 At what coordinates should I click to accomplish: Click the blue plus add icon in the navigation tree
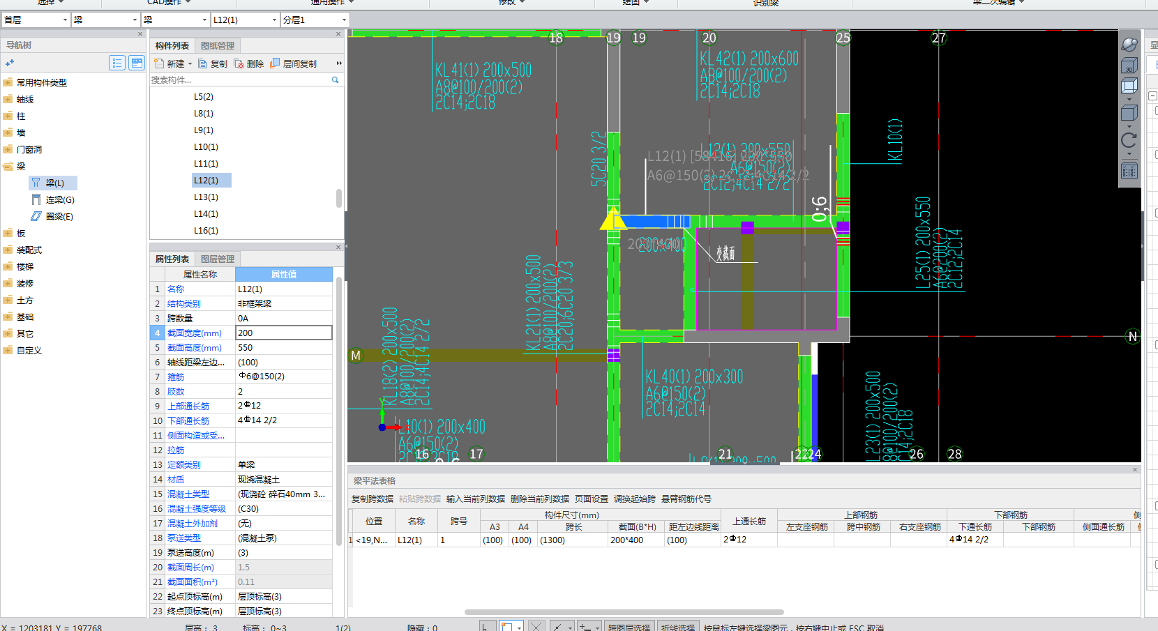(10, 63)
